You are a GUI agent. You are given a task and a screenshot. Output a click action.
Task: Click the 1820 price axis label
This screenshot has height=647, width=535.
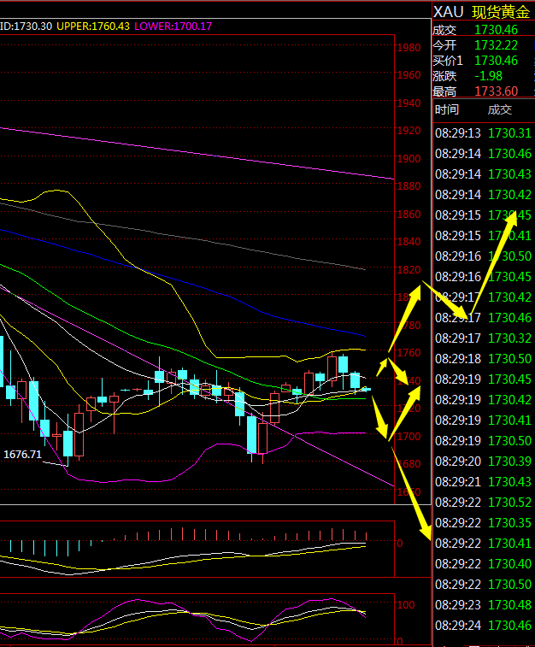[409, 269]
